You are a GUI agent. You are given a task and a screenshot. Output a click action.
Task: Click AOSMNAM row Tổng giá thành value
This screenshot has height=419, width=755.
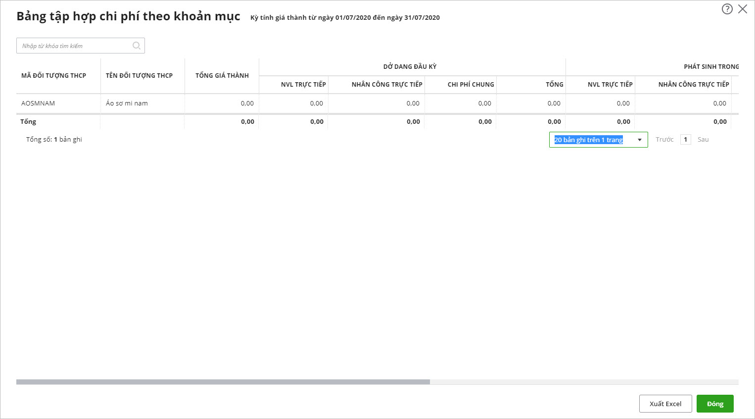[247, 104]
